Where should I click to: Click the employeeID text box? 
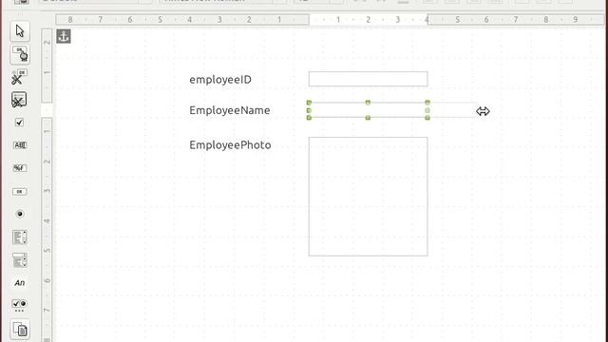(x=369, y=79)
